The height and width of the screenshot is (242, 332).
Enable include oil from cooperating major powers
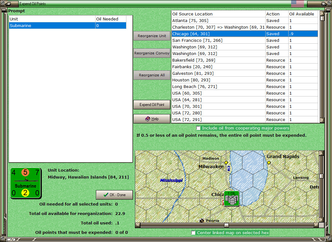(x=198, y=128)
